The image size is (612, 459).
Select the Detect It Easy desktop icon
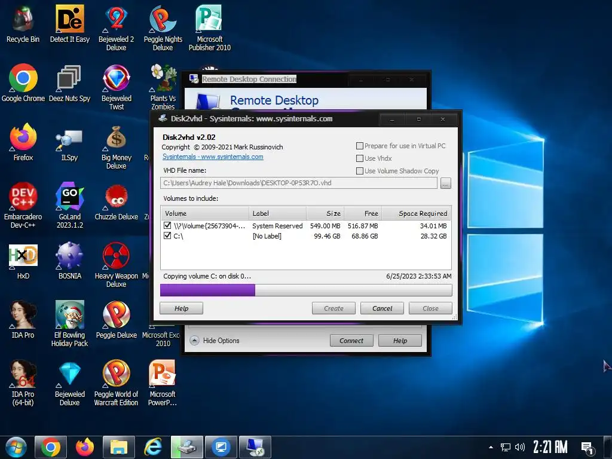pos(69,23)
